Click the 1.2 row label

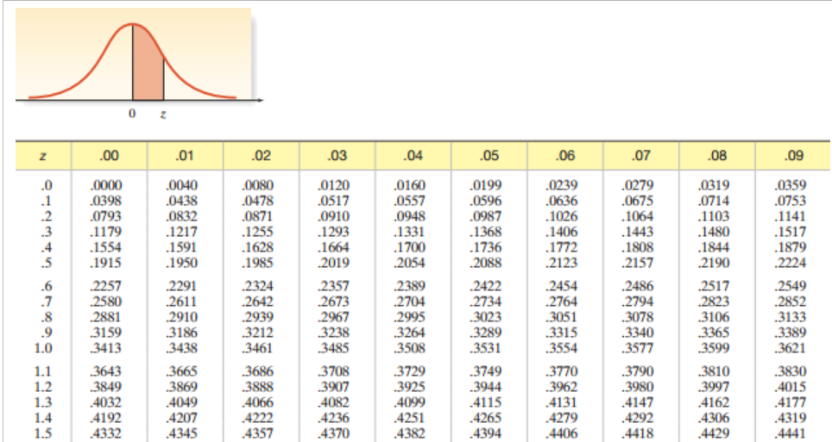click(43, 387)
